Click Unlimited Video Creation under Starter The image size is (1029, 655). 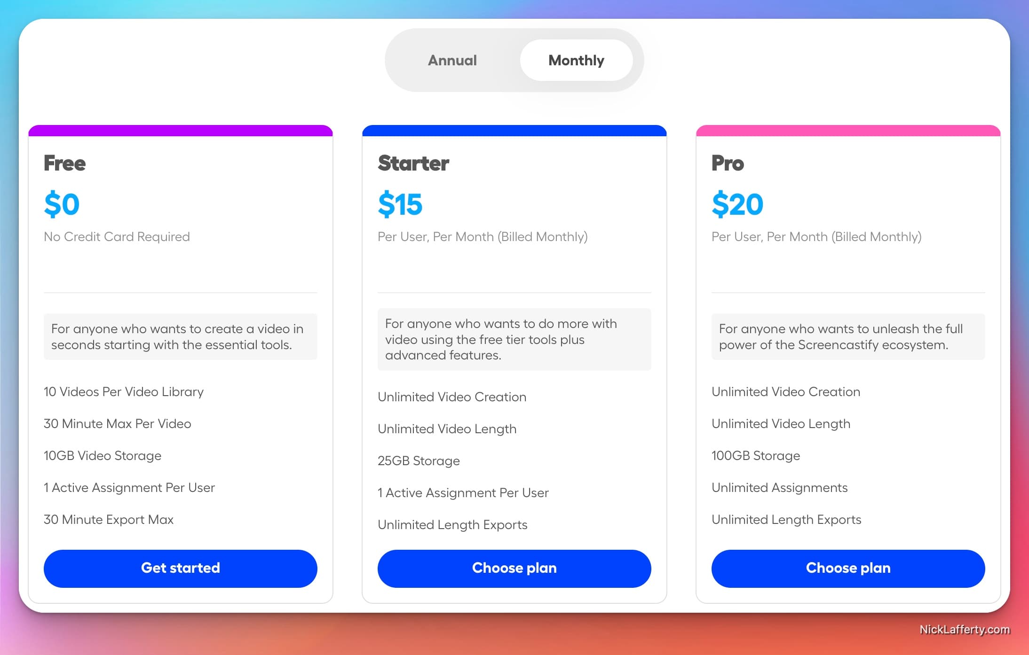coord(451,397)
